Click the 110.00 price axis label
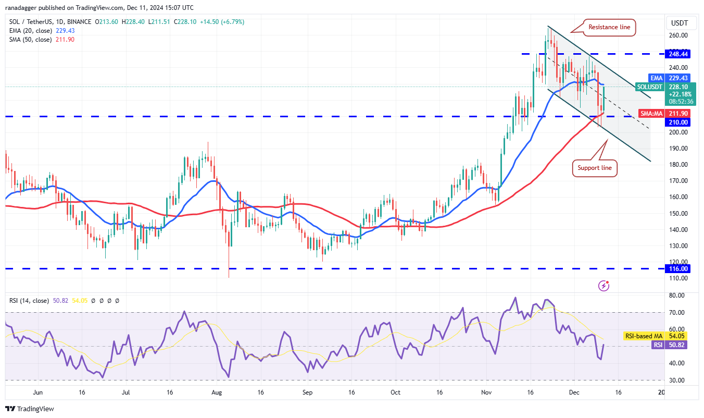 coord(680,278)
